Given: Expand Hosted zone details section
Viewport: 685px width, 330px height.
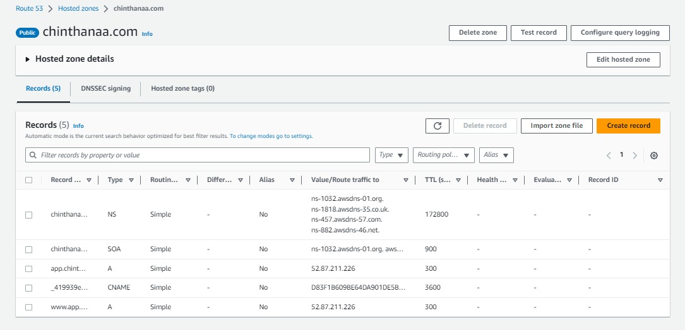Looking at the screenshot, I should pos(28,59).
